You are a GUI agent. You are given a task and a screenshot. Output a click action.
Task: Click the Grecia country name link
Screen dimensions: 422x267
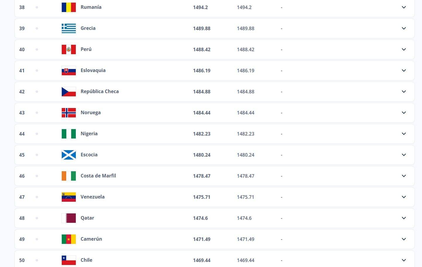tap(88, 28)
